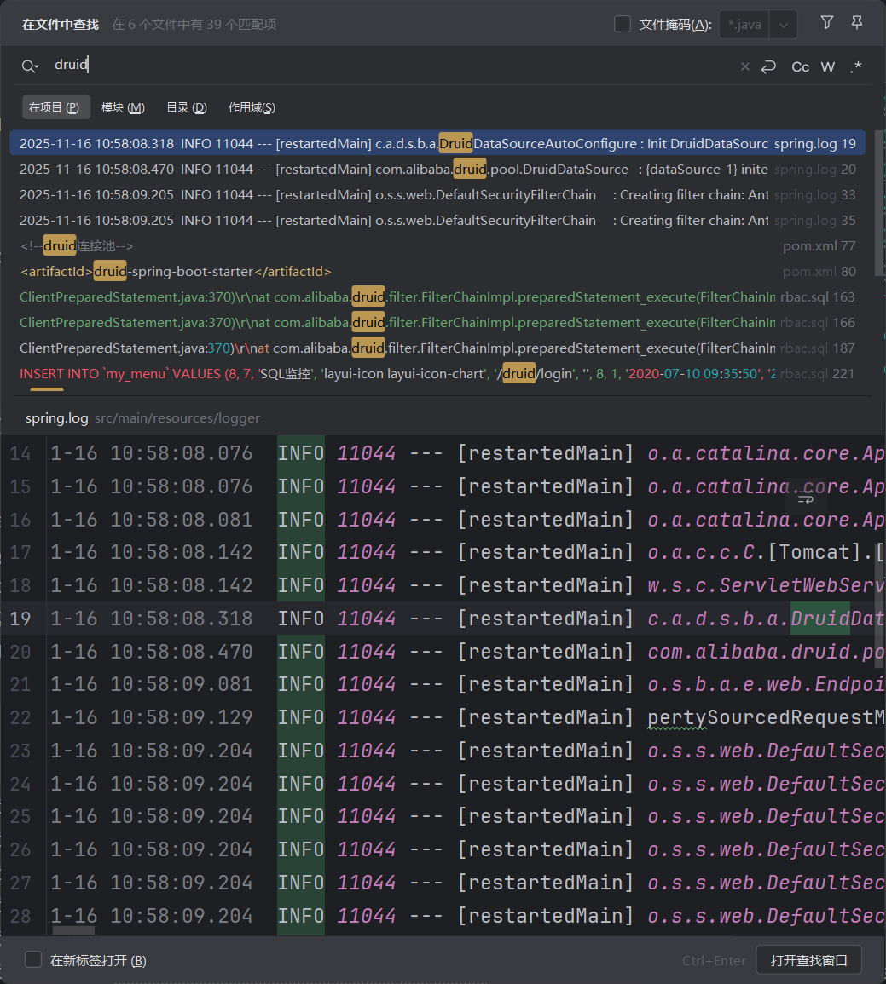Expand the *.java file mask dropdown arrow
The image size is (886, 984).
[x=784, y=25]
